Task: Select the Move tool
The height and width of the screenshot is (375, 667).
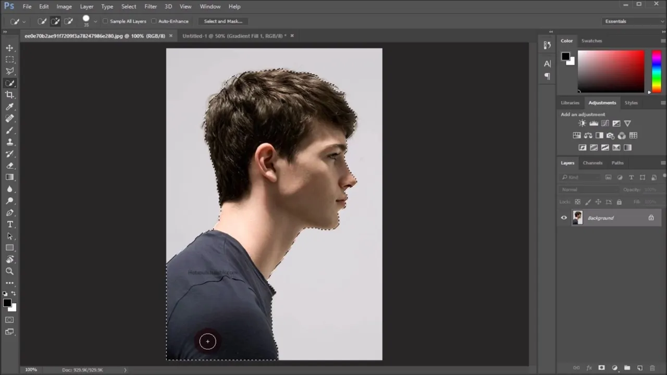Action: (10, 48)
